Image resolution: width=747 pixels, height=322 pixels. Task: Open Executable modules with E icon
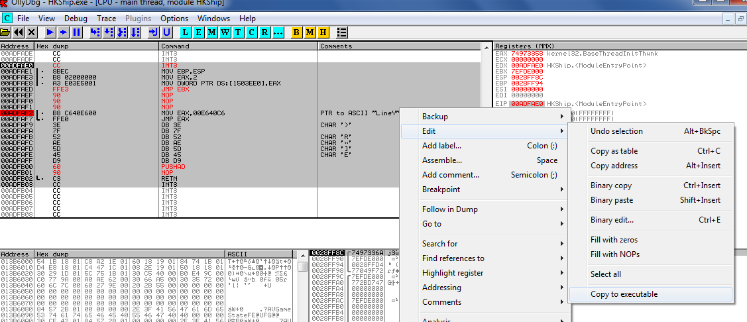pyautogui.click(x=198, y=32)
